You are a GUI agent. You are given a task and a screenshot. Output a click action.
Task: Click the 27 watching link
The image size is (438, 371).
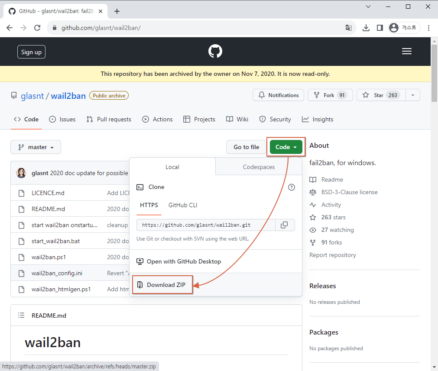[x=331, y=230]
